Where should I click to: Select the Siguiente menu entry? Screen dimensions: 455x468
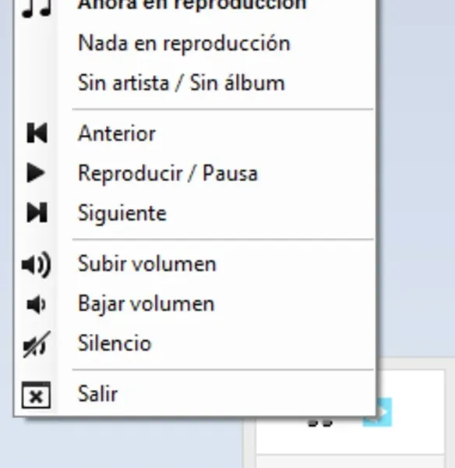pyautogui.click(x=195, y=213)
